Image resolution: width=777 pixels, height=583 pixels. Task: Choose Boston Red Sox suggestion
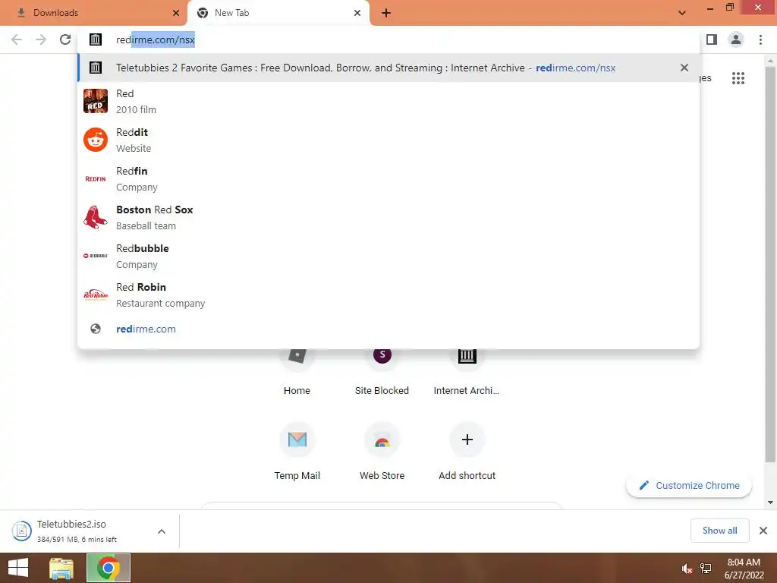pyautogui.click(x=388, y=217)
